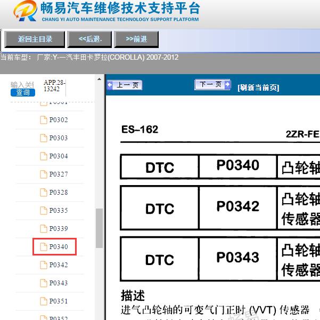This screenshot has width=320, height=320.
Task: Click left arrow icon on 上一页
Action: 110,85
